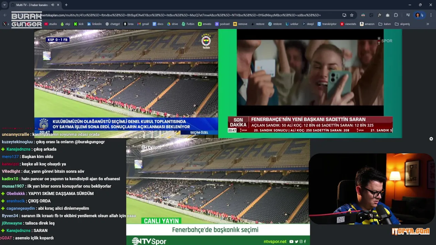Open the docs bookmark
This screenshot has width=436, height=245.
[158, 24]
